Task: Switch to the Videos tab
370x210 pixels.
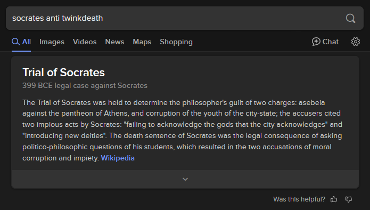Action: (x=85, y=42)
